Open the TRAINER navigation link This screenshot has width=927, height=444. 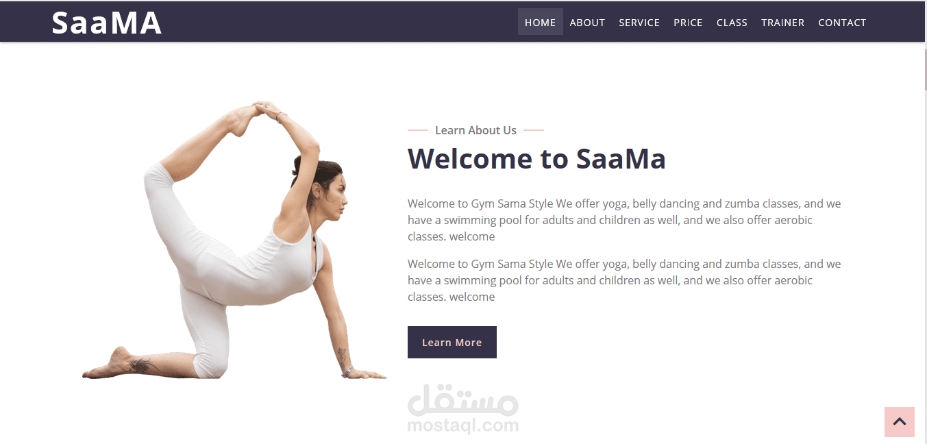pos(782,22)
